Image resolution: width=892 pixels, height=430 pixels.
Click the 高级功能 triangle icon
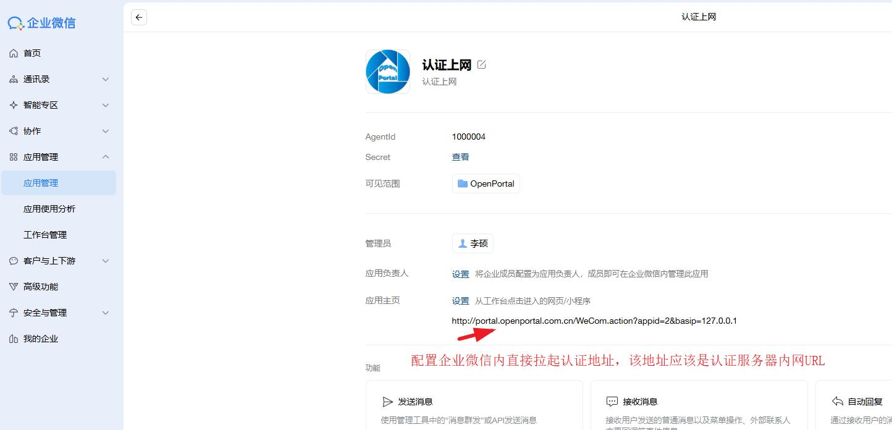point(14,287)
